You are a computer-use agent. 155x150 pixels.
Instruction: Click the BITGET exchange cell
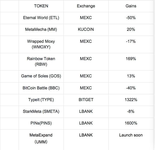pyautogui.click(x=86, y=100)
